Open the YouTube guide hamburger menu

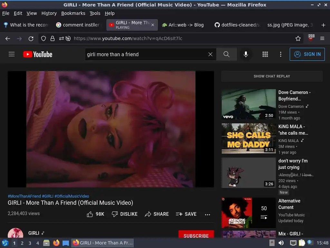(12, 54)
